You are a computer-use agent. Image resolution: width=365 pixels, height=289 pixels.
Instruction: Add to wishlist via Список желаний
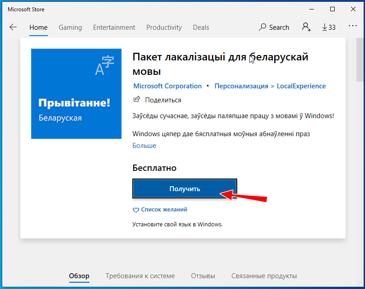(x=164, y=210)
